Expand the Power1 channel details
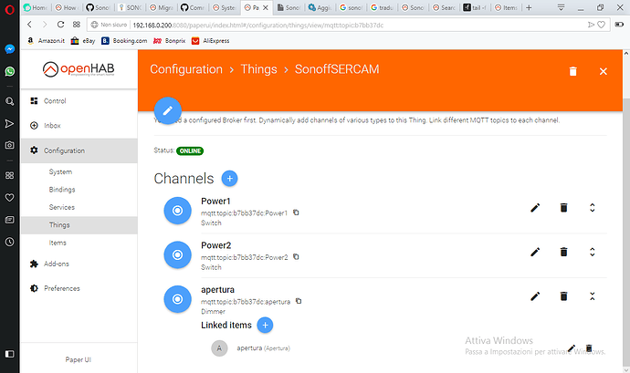The image size is (630, 373). point(593,208)
